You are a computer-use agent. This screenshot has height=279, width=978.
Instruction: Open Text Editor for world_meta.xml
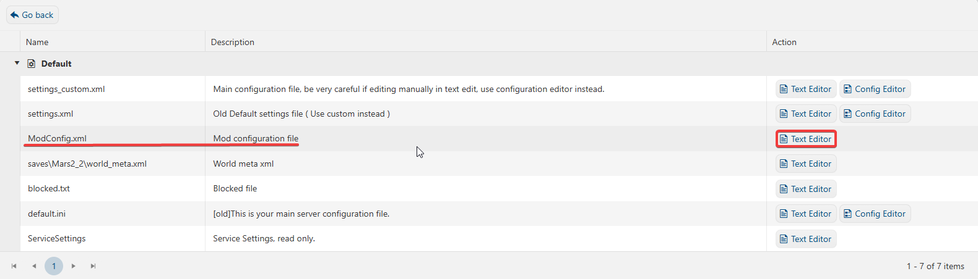coord(805,164)
